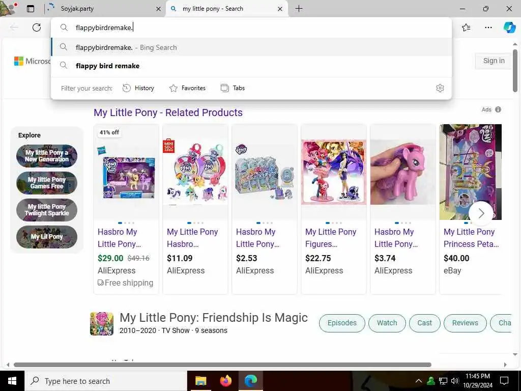
Task: Open the $2.53 Hasbro My Little Pony product
Action: (258, 238)
